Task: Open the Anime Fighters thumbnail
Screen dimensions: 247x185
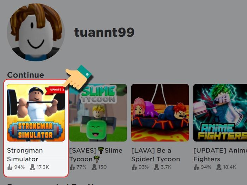Action: (x=220, y=113)
